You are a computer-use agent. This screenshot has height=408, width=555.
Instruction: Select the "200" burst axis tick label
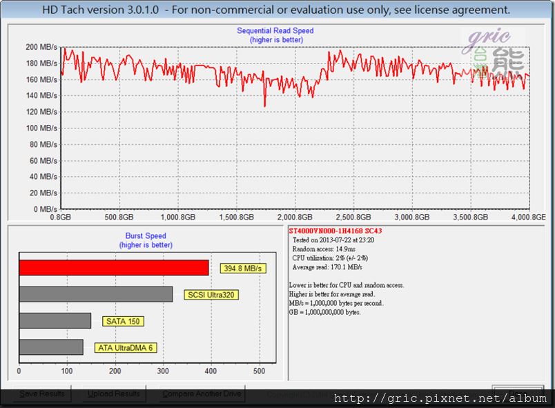click(x=115, y=371)
